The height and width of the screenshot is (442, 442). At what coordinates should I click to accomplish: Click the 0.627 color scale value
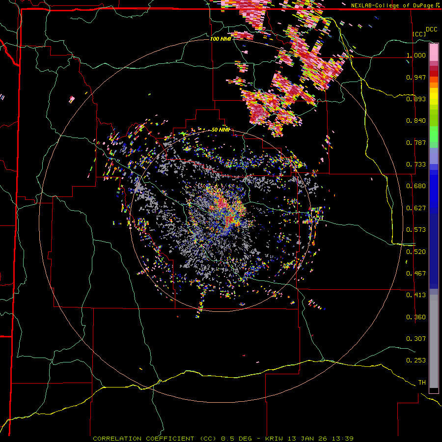tap(416, 208)
